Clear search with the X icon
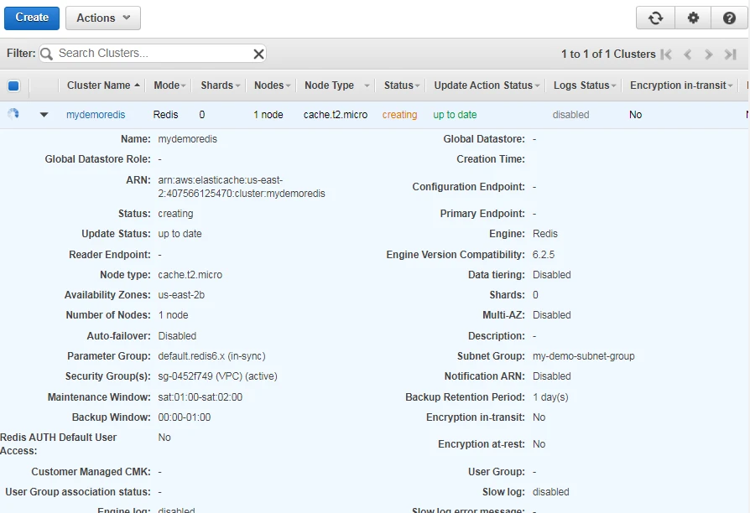750x513 pixels. (258, 54)
